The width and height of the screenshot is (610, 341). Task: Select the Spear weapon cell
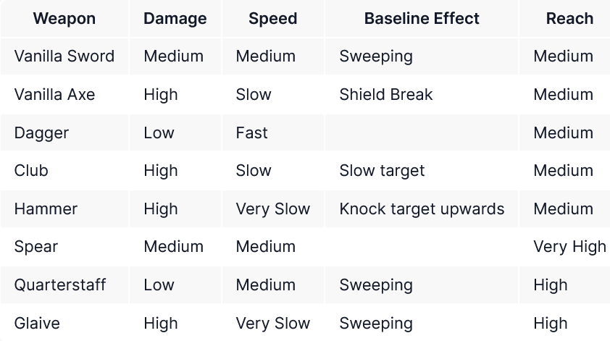[35, 247]
